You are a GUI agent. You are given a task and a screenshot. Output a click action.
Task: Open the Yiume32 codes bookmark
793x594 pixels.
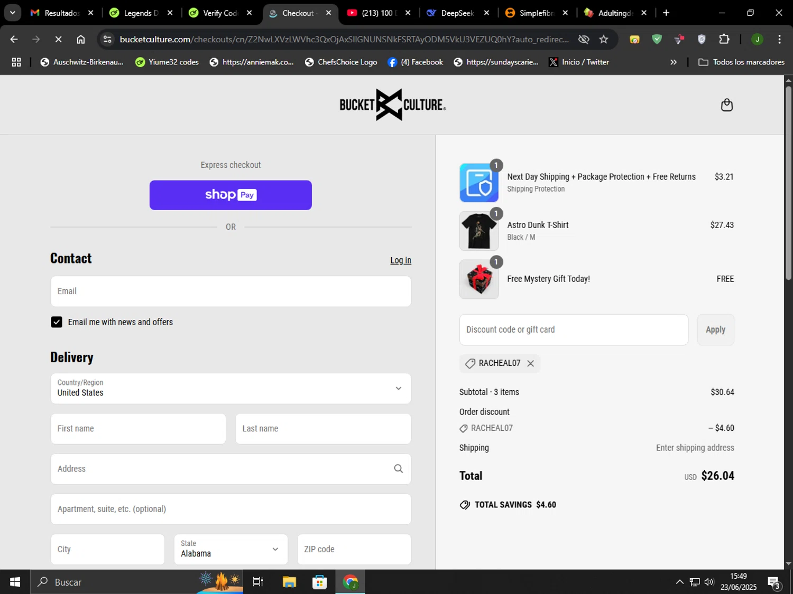pos(167,62)
